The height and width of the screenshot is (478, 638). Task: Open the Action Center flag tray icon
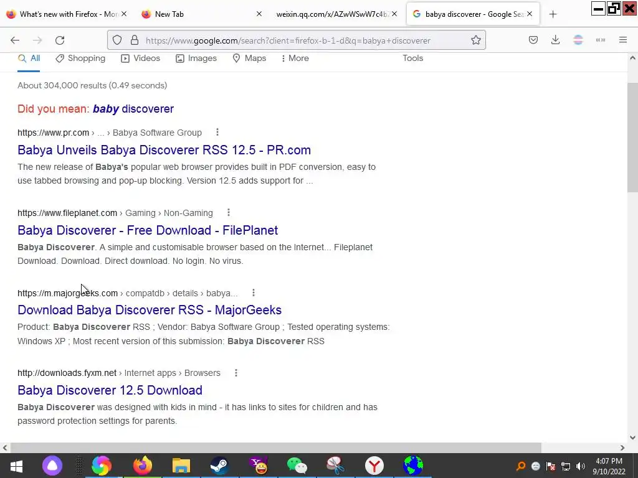(x=551, y=466)
